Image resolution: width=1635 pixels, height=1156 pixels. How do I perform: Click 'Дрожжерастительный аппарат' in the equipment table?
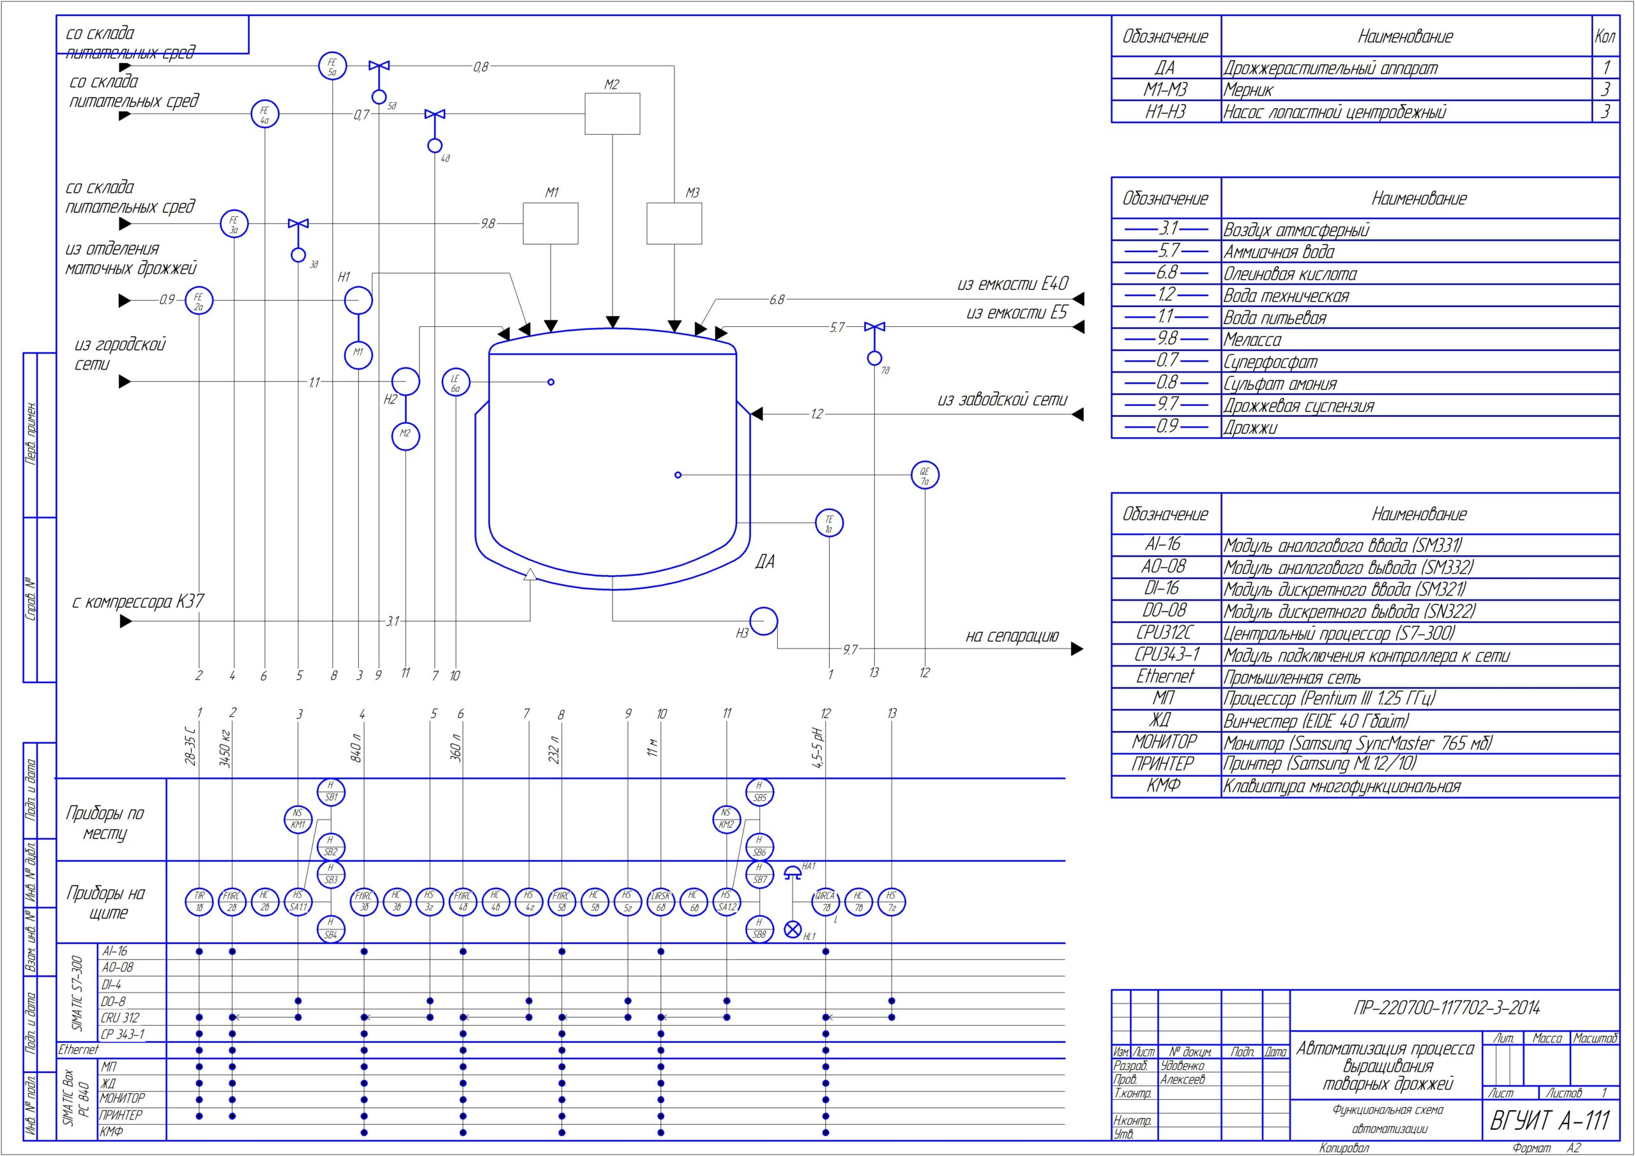1330,68
